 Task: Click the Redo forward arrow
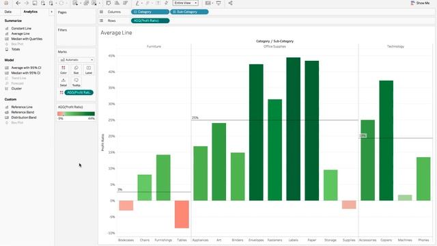pyautogui.click(x=27, y=3)
